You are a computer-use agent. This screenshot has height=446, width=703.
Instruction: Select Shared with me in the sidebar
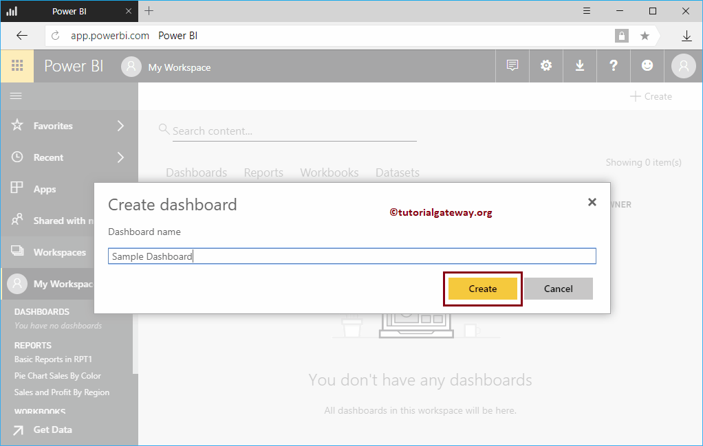coord(58,221)
